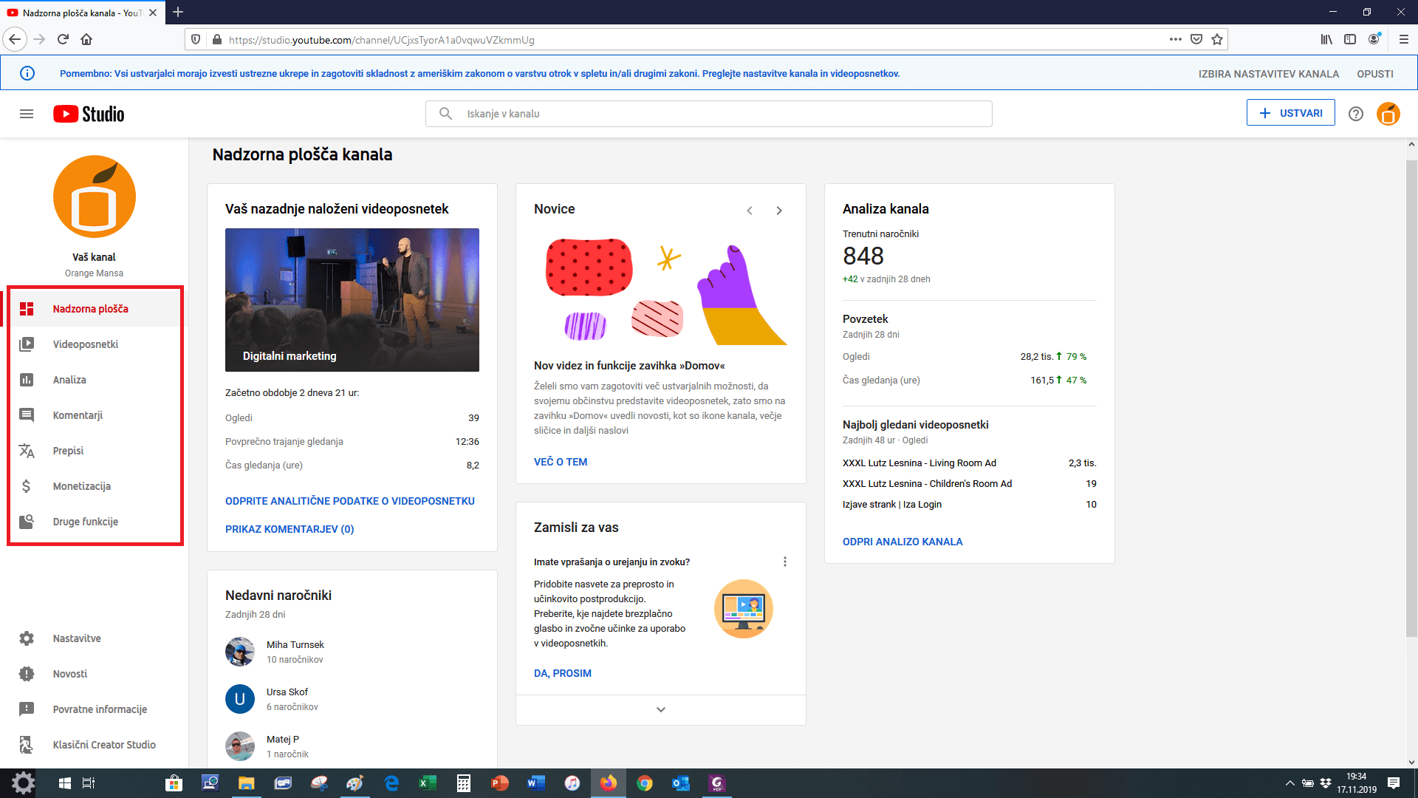The image size is (1418, 798).
Task: Open Klasični Creator Studio
Action: tap(103, 745)
